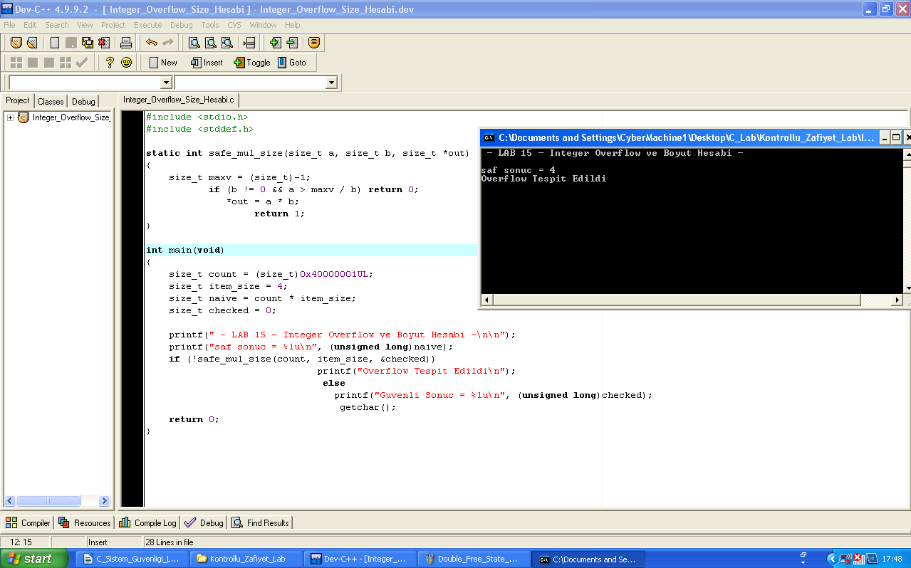This screenshot has height=568, width=911.
Task: Click the Insert toolbar button
Action: click(x=207, y=63)
